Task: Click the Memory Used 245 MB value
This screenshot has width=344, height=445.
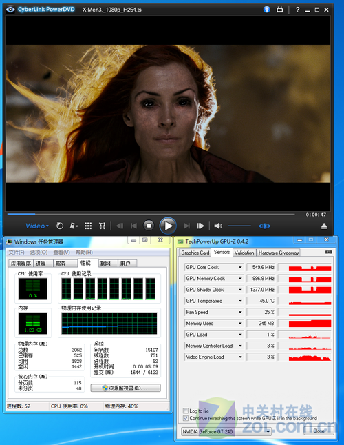Action: click(x=261, y=324)
